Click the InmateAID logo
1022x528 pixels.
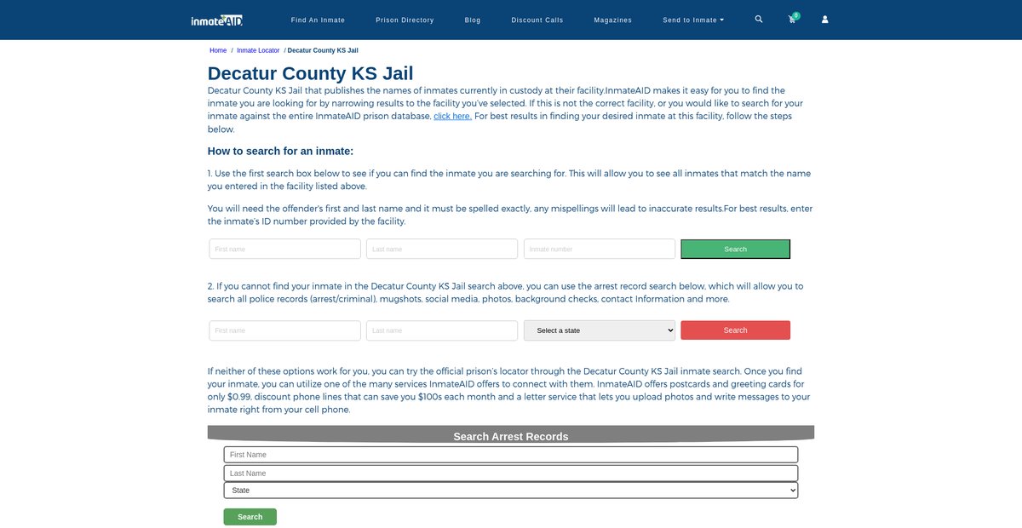click(x=217, y=20)
